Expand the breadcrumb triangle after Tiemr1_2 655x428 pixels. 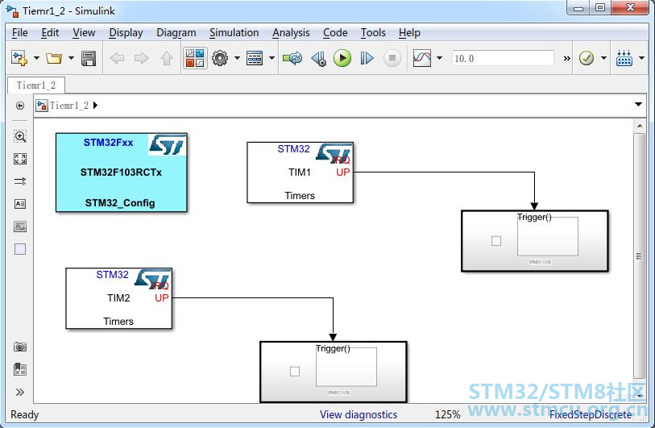coord(95,106)
